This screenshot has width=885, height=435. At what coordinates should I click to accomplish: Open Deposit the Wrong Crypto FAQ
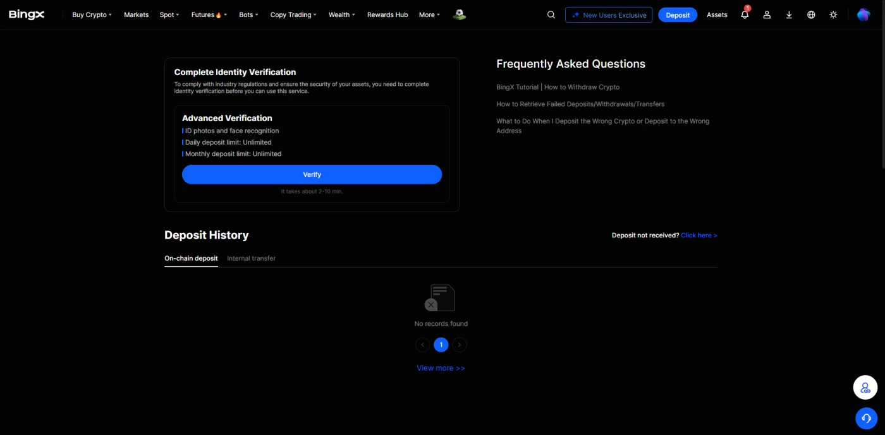(x=602, y=126)
